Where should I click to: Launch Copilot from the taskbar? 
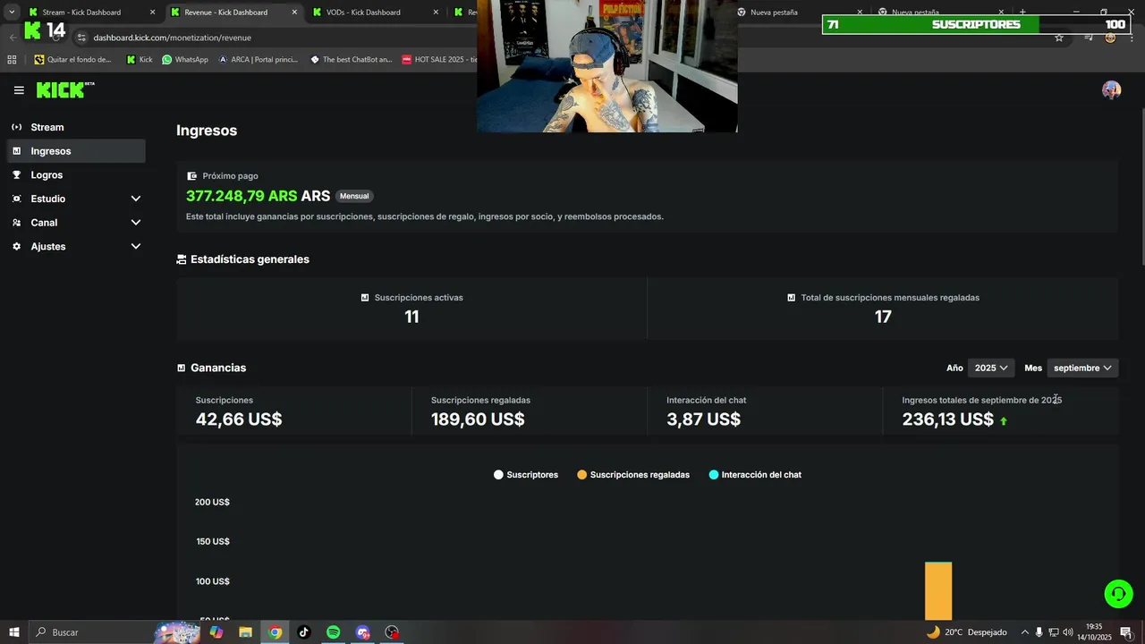pyautogui.click(x=216, y=632)
